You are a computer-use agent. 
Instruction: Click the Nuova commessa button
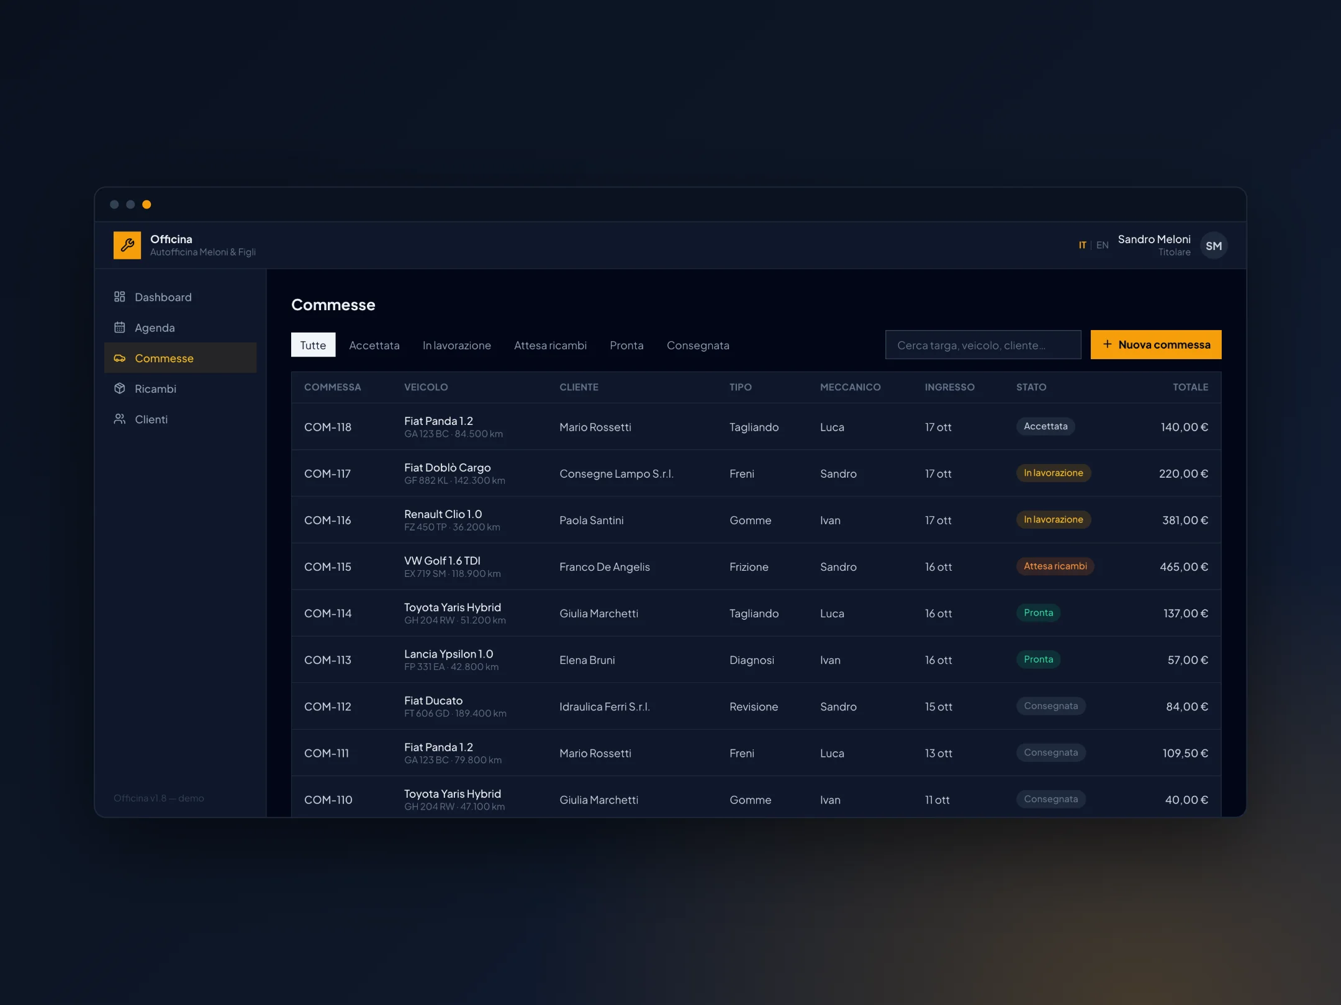point(1155,344)
